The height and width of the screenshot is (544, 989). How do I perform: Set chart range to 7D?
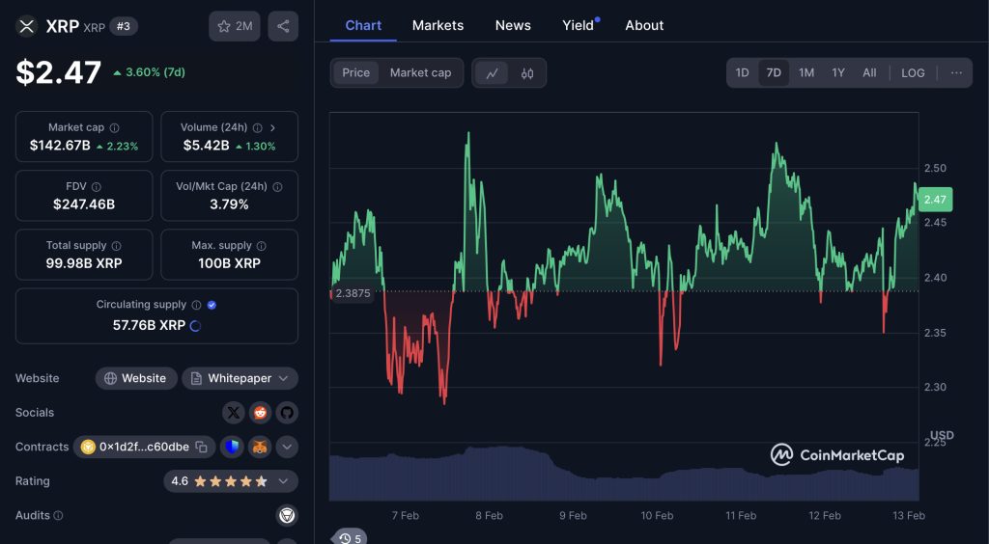[774, 73]
